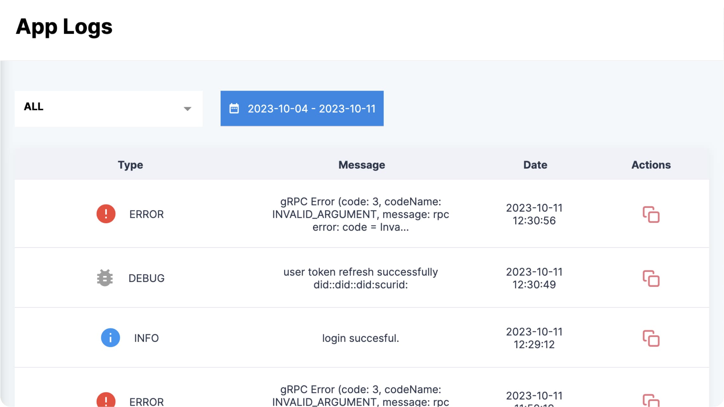Viewport: 724px width, 407px height.
Task: Copy the DEBUG token refresh log entry
Action: (651, 279)
